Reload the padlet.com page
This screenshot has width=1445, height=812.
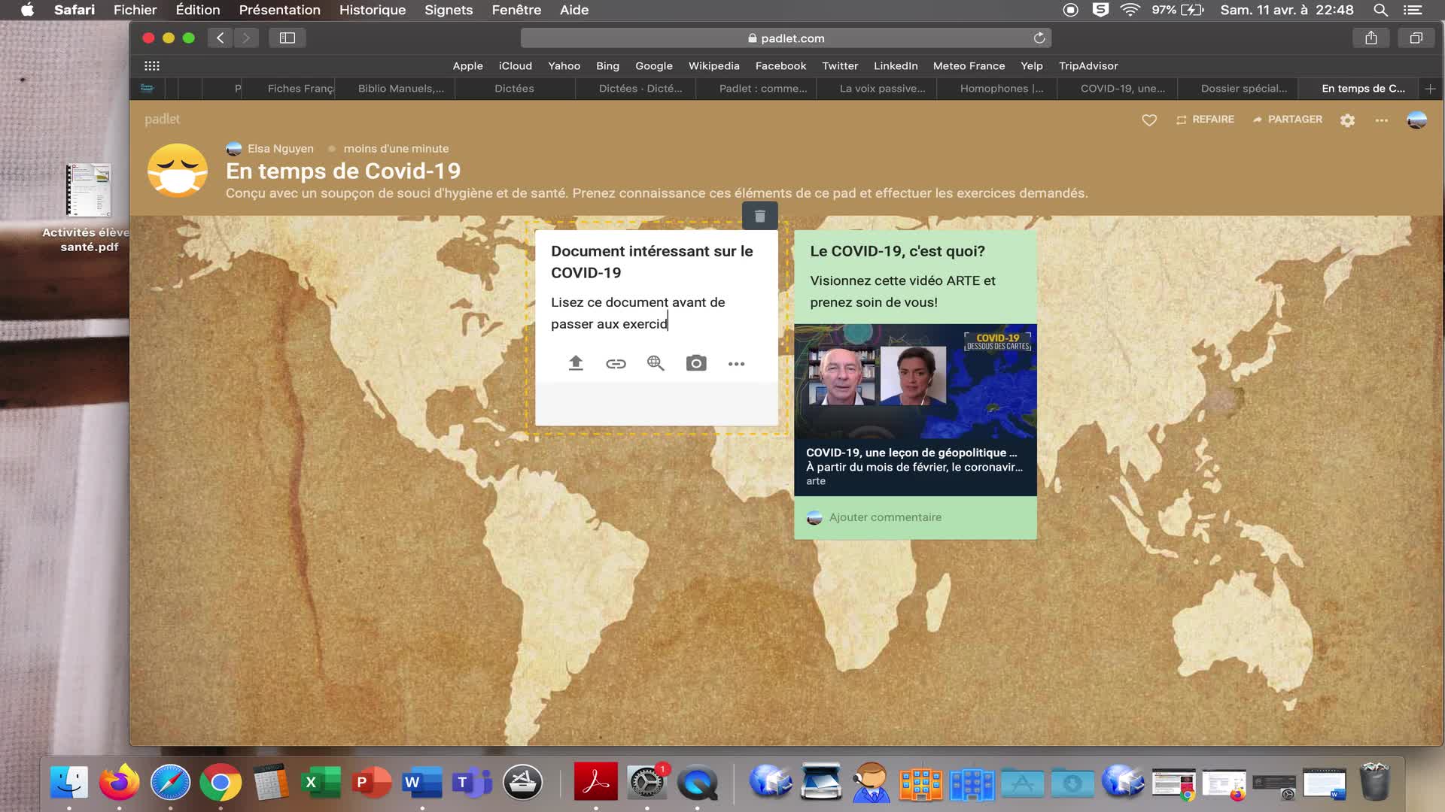pyautogui.click(x=1039, y=38)
